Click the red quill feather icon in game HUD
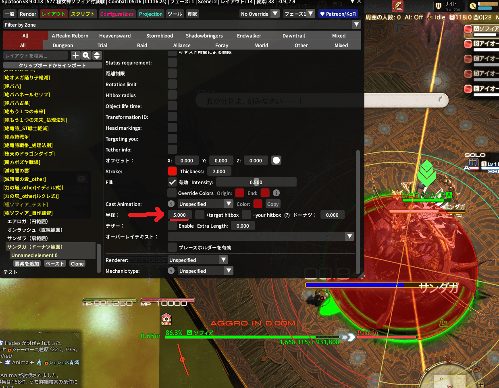The width and height of the screenshot is (499, 388). [x=398, y=6]
